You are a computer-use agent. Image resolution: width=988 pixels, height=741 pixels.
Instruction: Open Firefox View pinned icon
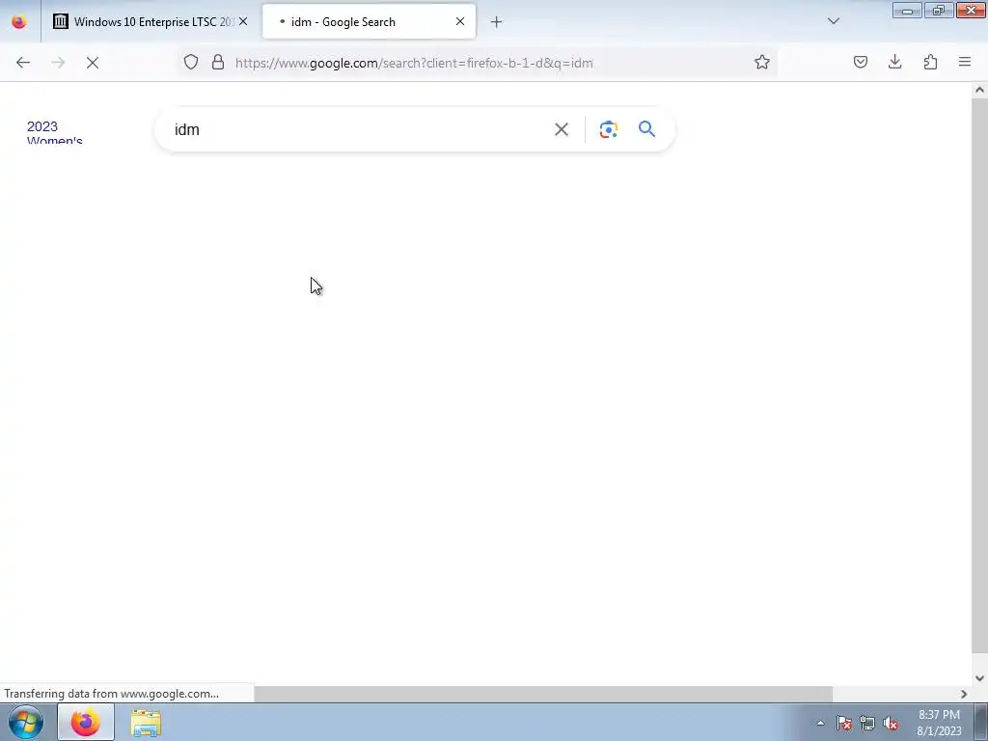pyautogui.click(x=19, y=22)
